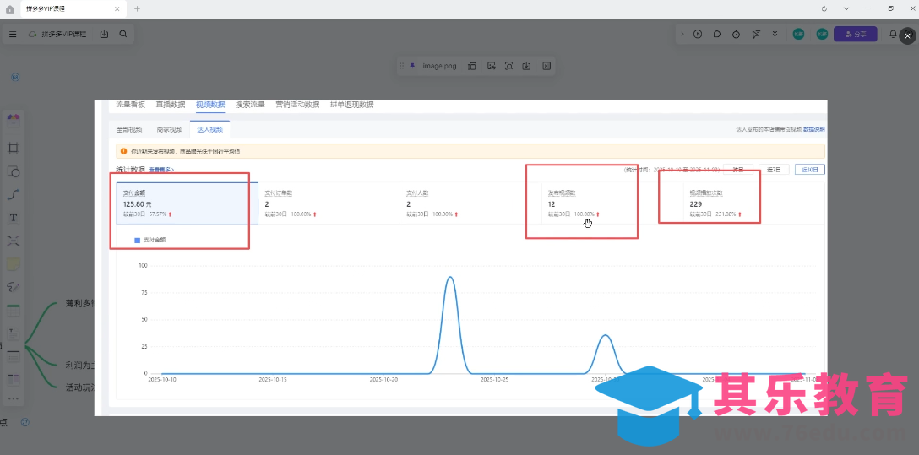Click the timer icon in top toolbar
The image size is (919, 455).
[737, 35]
